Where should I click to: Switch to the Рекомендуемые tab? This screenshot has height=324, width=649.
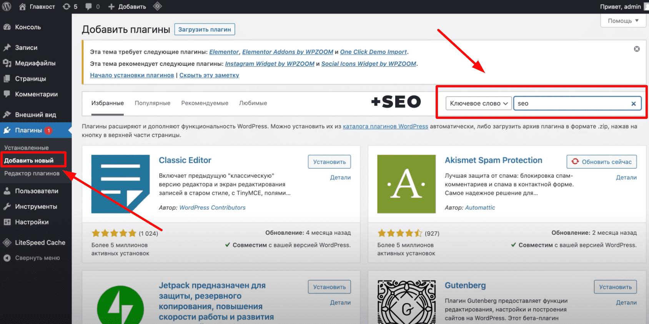pyautogui.click(x=205, y=103)
